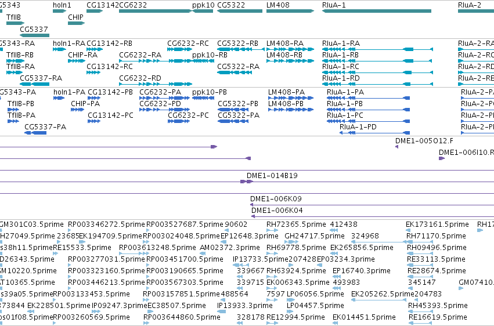Select the CG13142 gene label in top track
The height and width of the screenshot is (326, 494).
(103, 5)
